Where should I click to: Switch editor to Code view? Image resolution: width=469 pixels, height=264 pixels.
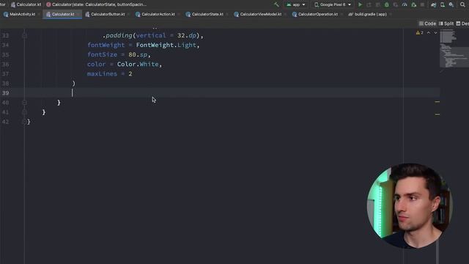point(427,23)
